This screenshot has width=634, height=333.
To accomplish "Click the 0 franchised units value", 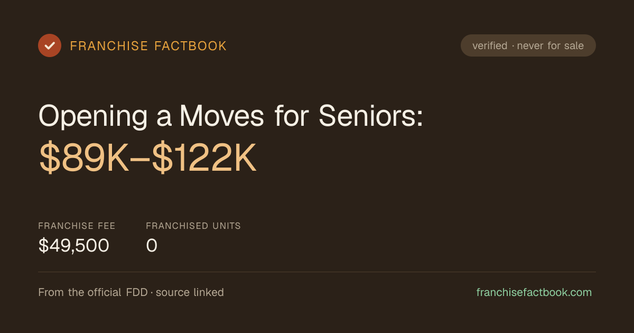I will pyautogui.click(x=152, y=246).
